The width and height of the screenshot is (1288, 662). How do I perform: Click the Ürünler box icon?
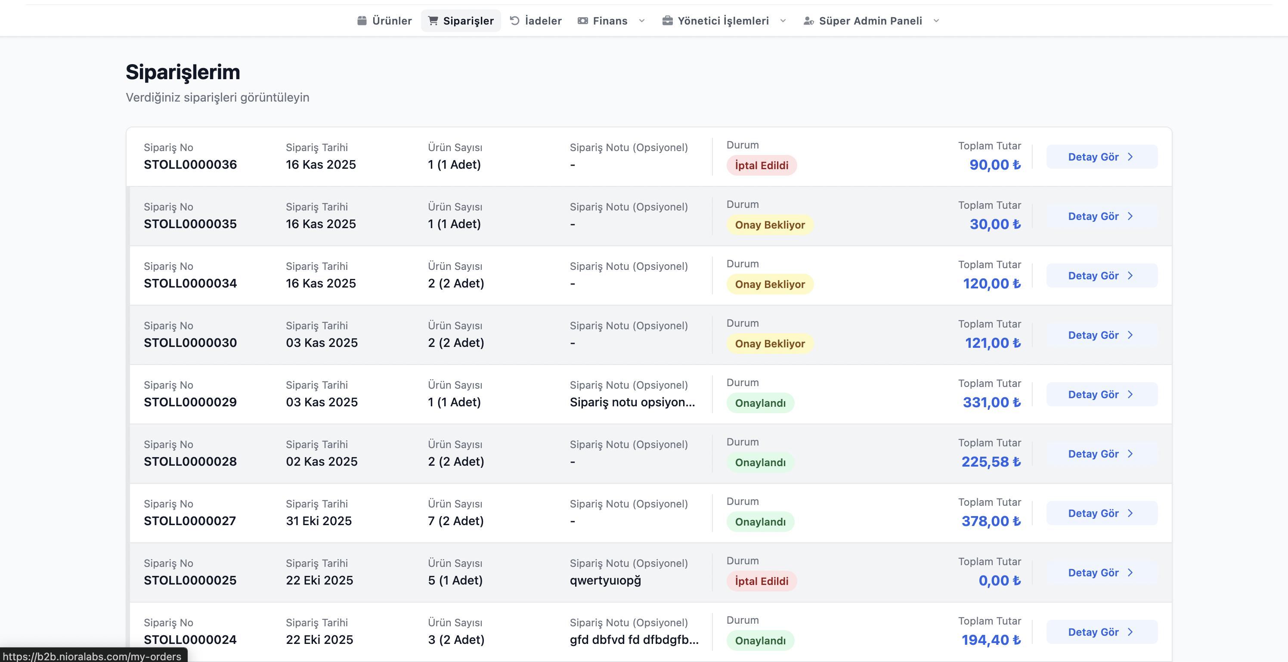[x=362, y=21]
